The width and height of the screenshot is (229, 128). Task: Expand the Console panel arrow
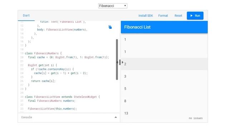(116, 117)
